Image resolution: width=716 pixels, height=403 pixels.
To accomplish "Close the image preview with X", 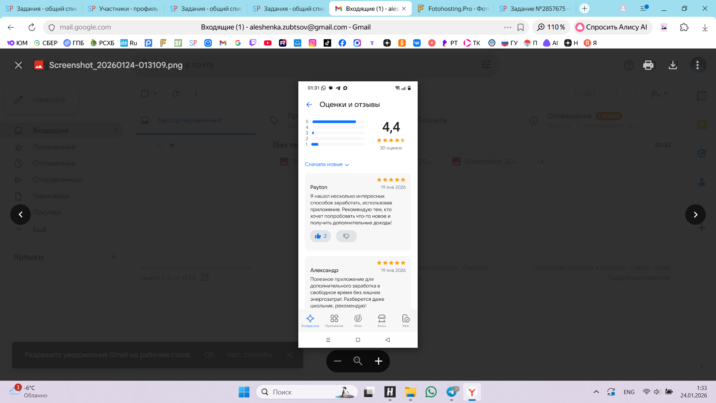I will 18,65.
